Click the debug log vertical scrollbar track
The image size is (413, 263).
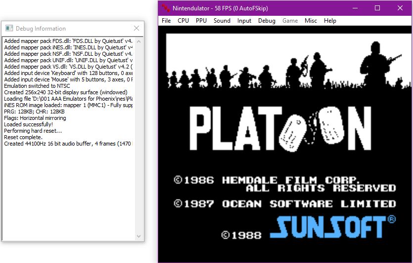coord(139,139)
